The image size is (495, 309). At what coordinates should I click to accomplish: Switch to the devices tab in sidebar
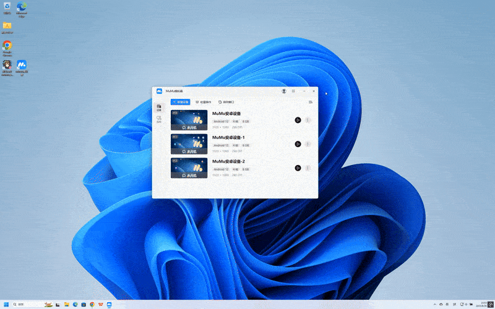(x=159, y=108)
